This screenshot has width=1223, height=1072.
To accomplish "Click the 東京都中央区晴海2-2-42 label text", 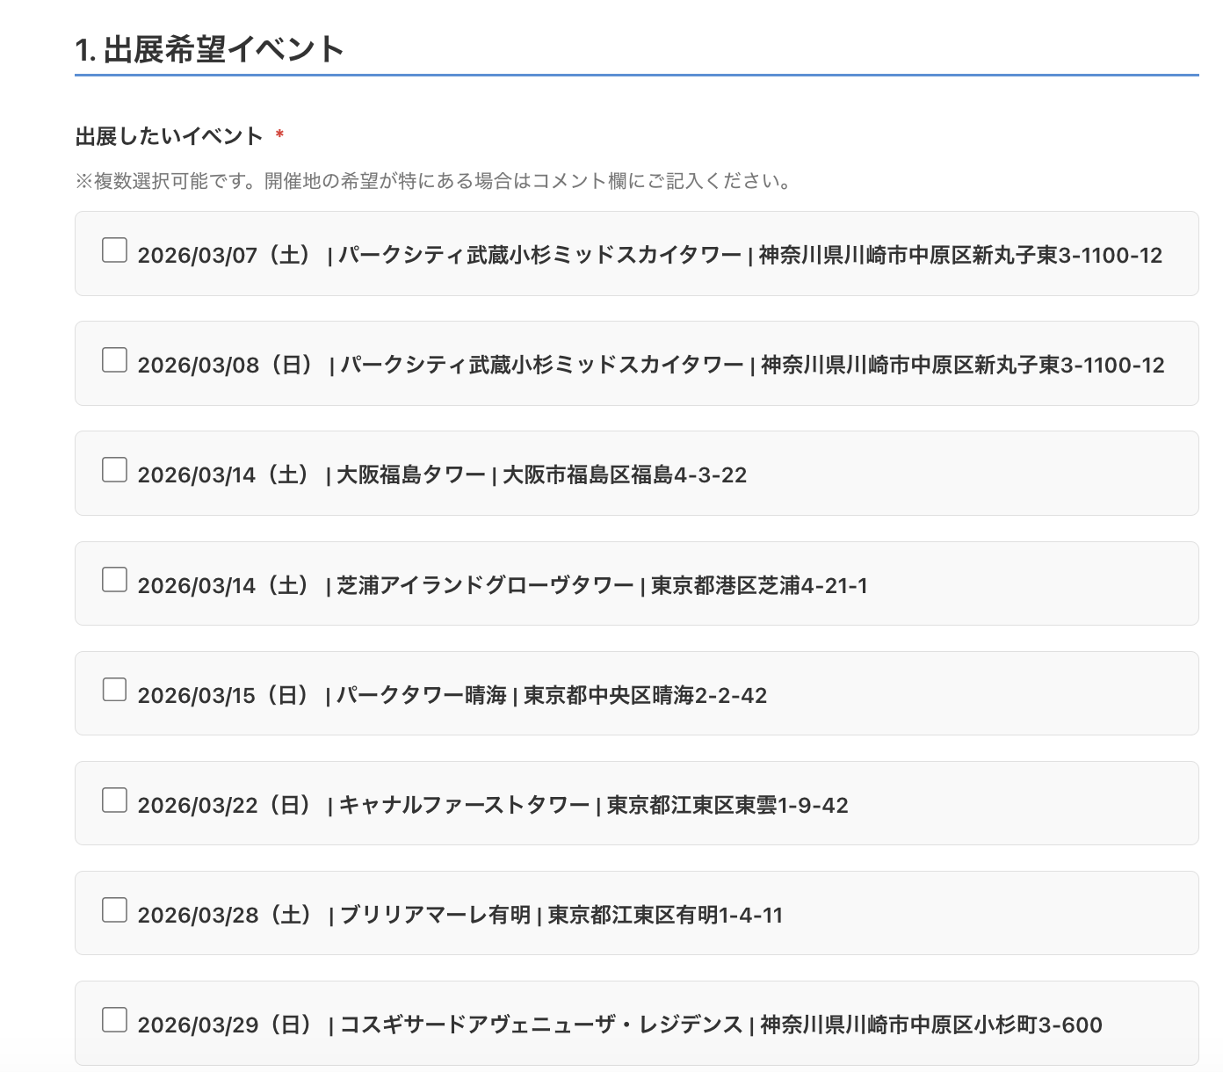I will [x=645, y=696].
